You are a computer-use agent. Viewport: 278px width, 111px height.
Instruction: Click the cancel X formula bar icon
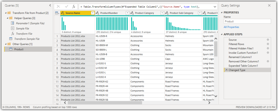(58, 7)
